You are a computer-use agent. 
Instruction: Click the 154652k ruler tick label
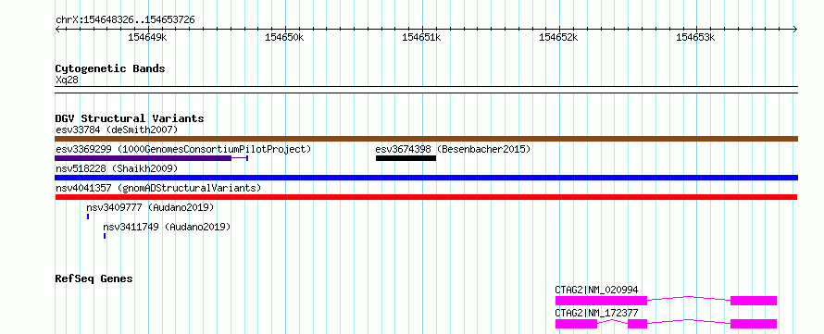click(x=558, y=38)
